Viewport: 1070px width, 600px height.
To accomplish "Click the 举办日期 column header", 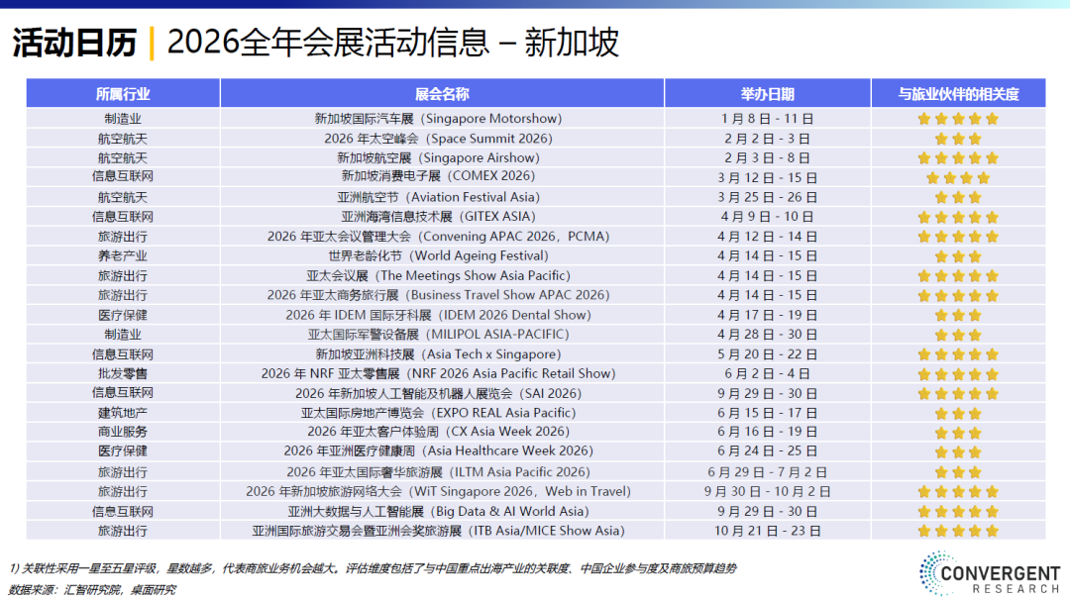I will tap(767, 93).
